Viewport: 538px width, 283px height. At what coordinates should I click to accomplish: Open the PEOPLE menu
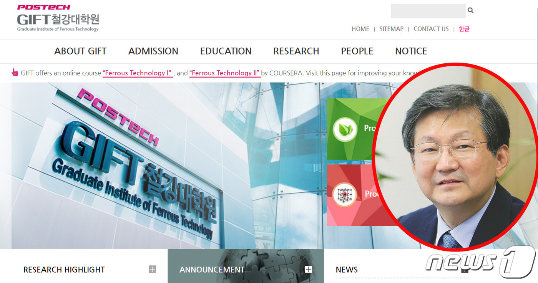pos(357,51)
